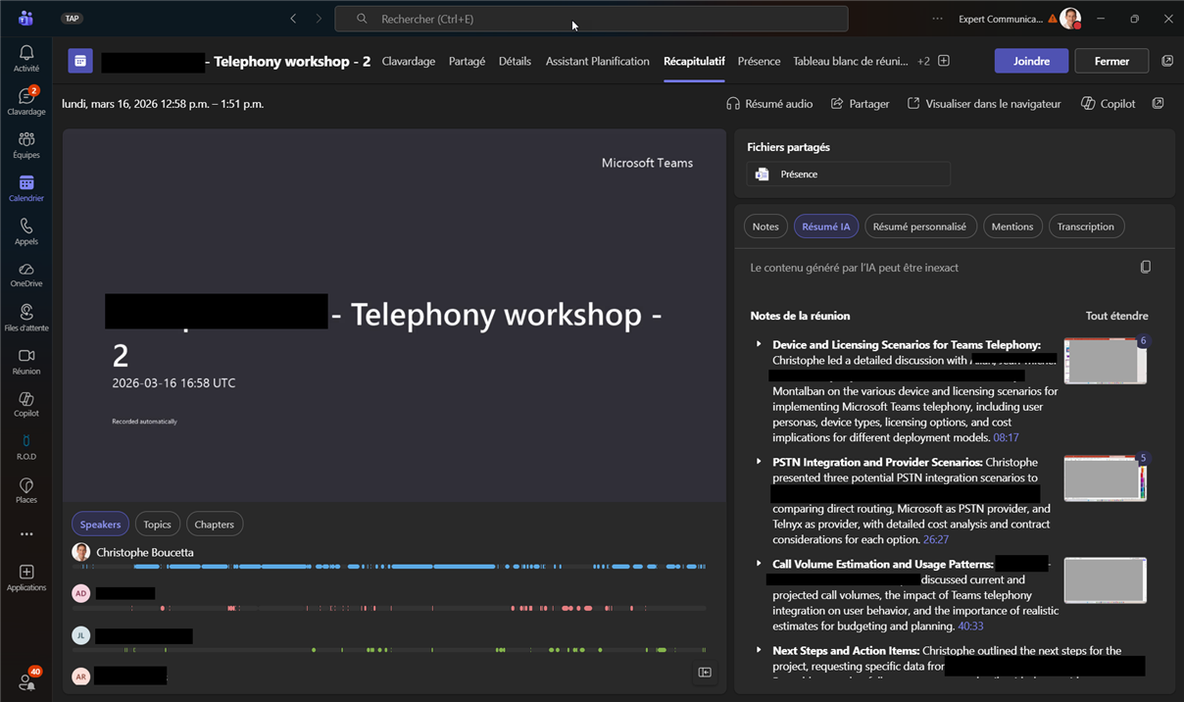Screen dimensions: 1184x702
Task: Switch to the Présence tab
Action: pos(759,61)
